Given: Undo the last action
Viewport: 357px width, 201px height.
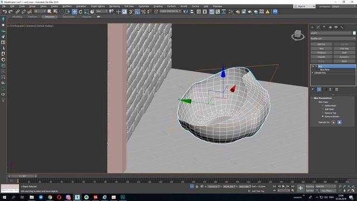Looking at the screenshot, I should coord(4,12).
